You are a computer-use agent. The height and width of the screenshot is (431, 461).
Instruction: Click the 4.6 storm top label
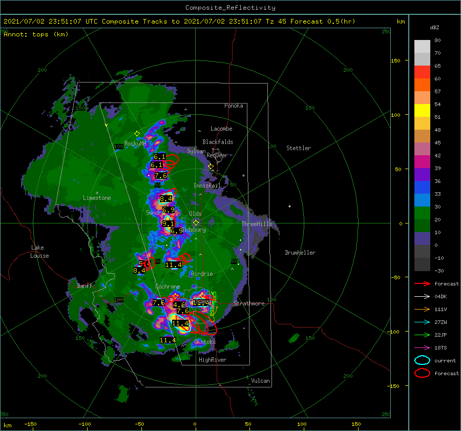179,304
